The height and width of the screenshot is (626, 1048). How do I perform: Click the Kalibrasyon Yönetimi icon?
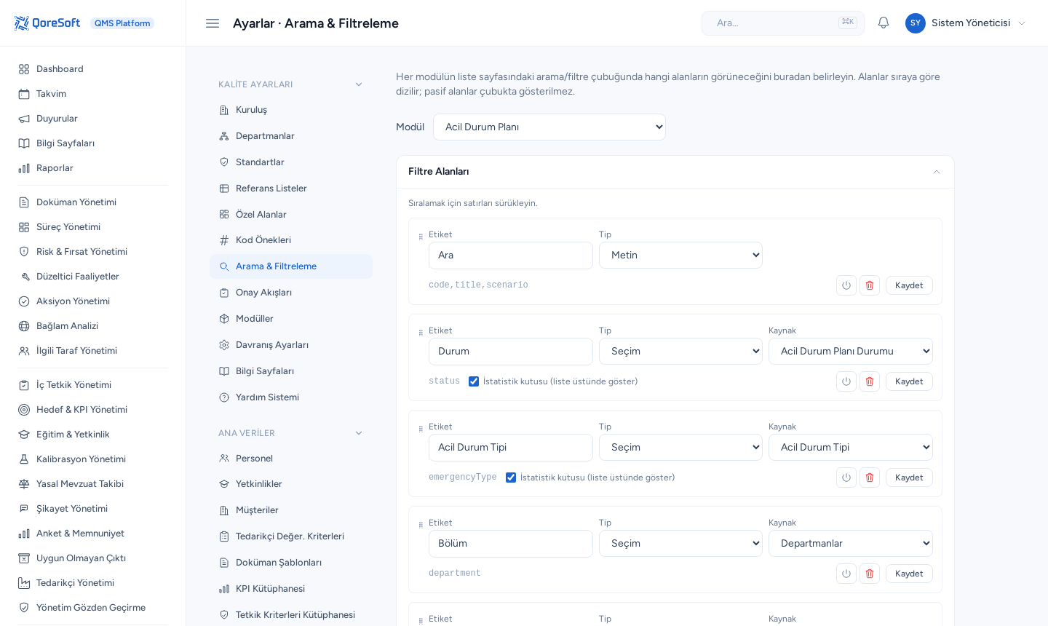24,459
